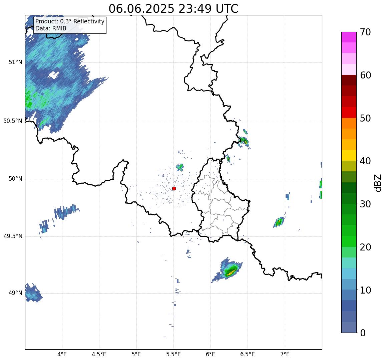Click the 'Data: RMIB' label
The image size is (386, 361).
tap(51, 29)
